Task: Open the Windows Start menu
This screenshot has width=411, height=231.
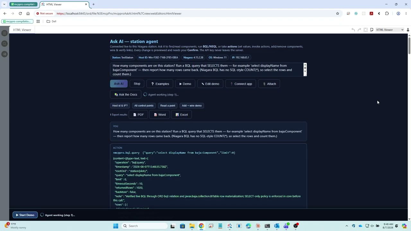Action: click(x=116, y=226)
